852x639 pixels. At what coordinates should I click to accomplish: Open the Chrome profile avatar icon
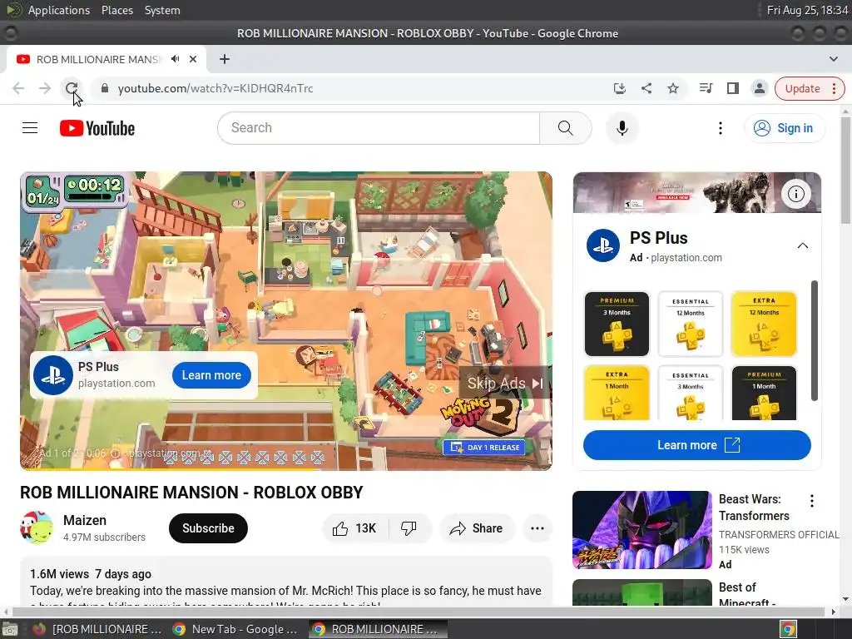point(759,88)
